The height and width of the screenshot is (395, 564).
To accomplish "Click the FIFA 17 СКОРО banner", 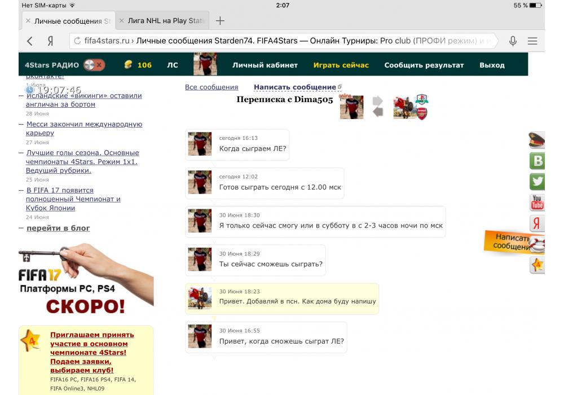I will pyautogui.click(x=85, y=282).
